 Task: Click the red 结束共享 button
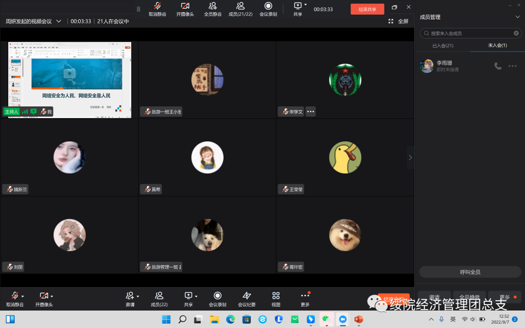click(x=367, y=9)
